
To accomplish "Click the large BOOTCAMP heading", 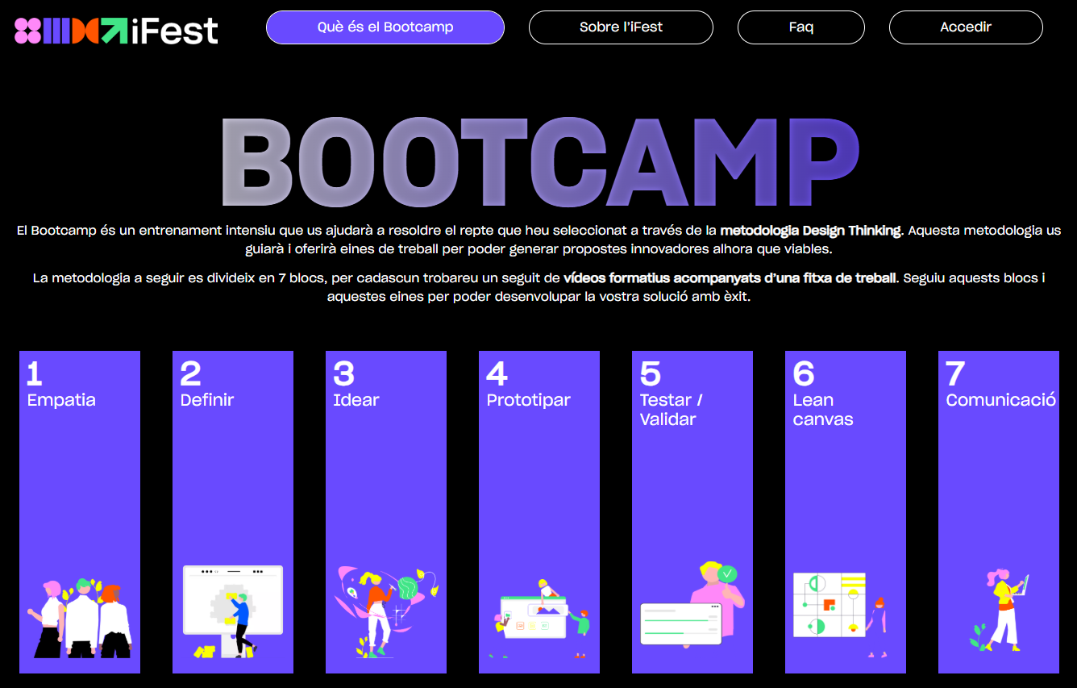I will 538,163.
